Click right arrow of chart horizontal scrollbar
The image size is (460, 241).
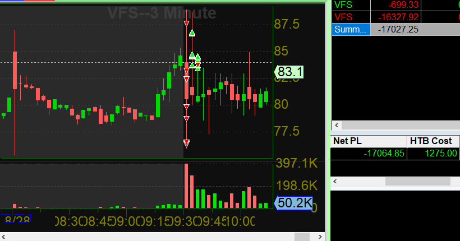320,237
